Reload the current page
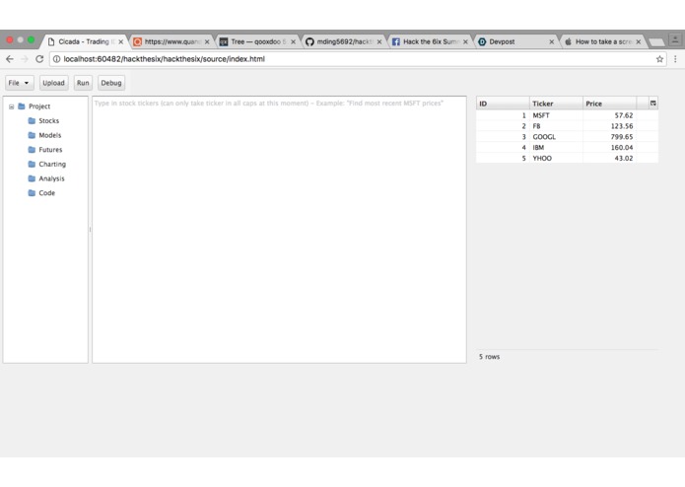Image resolution: width=685 pixels, height=487 pixels. point(39,59)
